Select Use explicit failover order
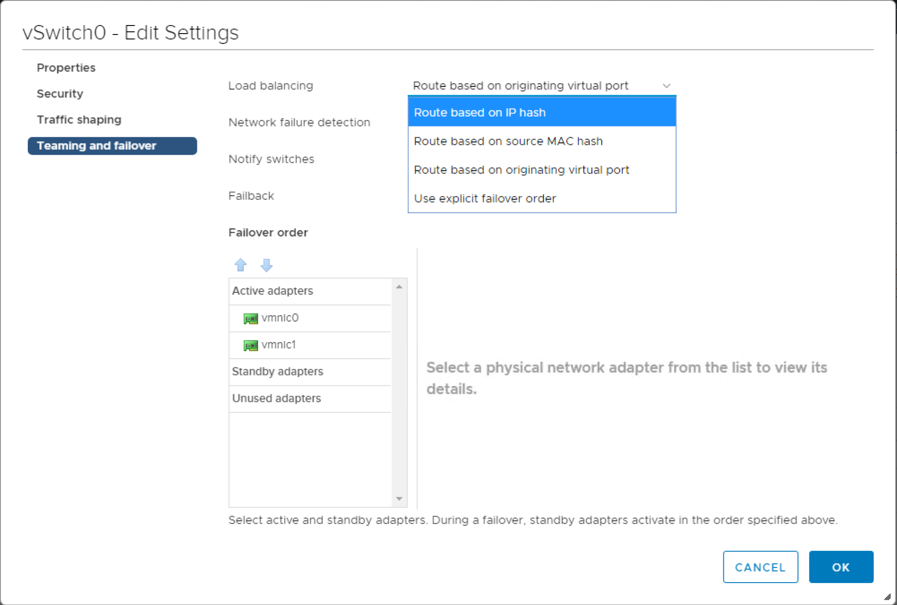897x605 pixels. point(485,198)
